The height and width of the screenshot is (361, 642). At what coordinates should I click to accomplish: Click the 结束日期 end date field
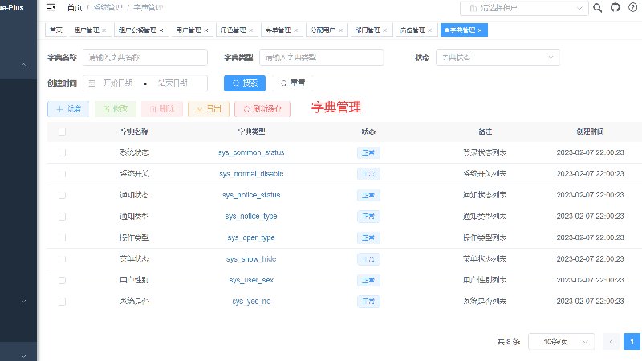173,83
